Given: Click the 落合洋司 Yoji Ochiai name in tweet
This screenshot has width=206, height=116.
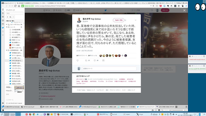Looking at the screenshot, I should 92,19.
